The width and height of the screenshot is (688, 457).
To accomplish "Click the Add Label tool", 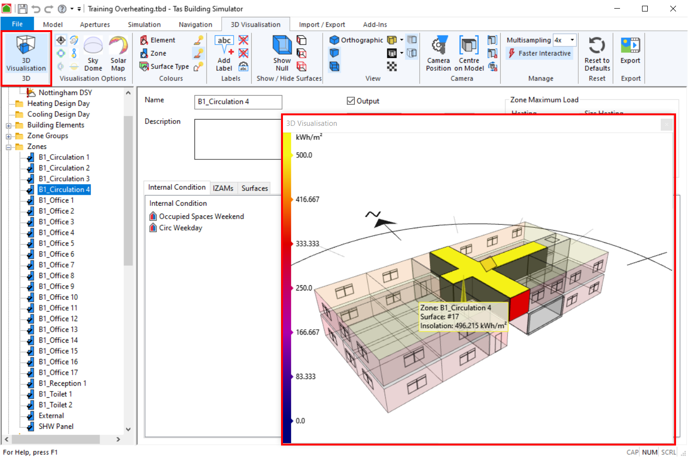I will [224, 54].
